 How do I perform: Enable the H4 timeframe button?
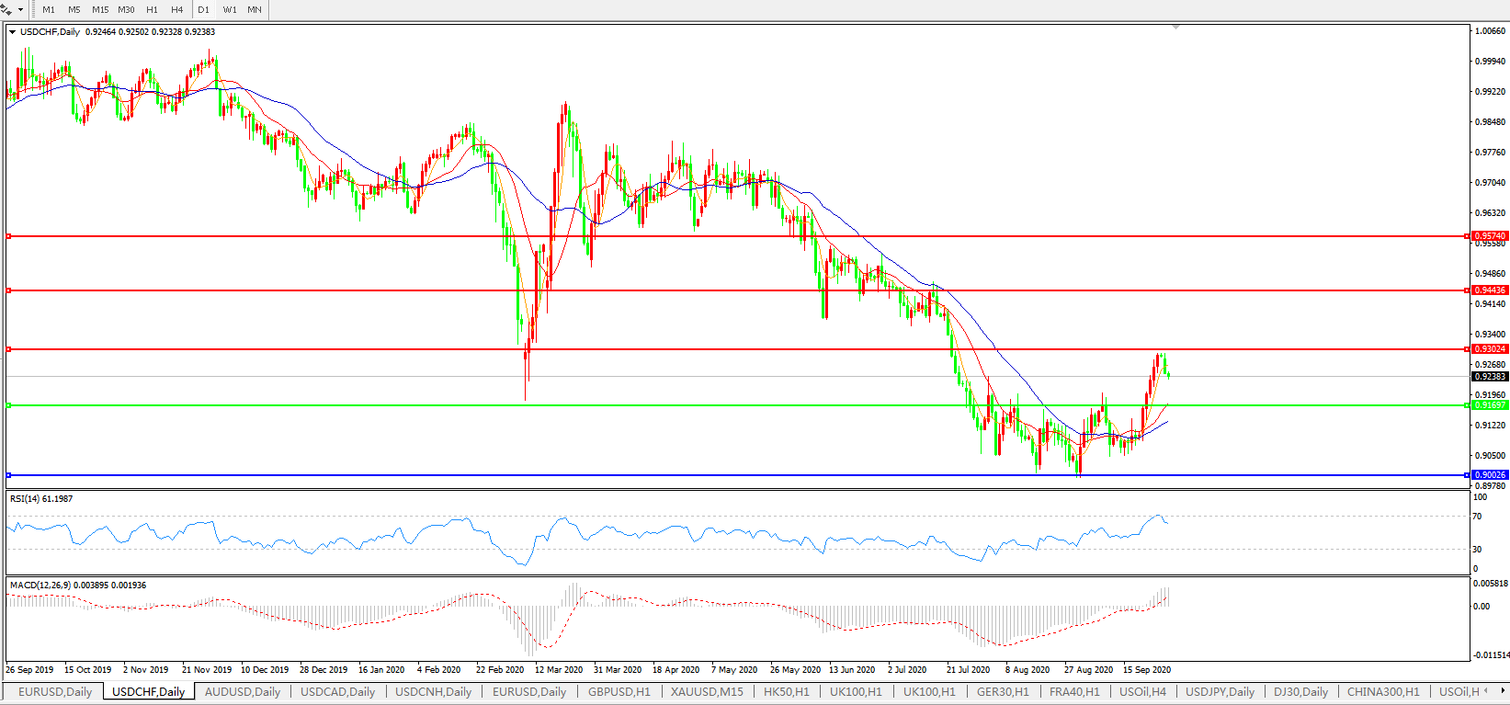[177, 10]
